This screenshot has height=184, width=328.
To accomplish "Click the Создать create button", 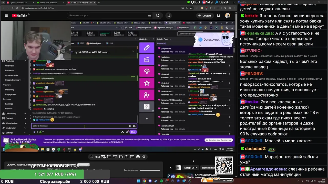I will [x=205, y=16].
